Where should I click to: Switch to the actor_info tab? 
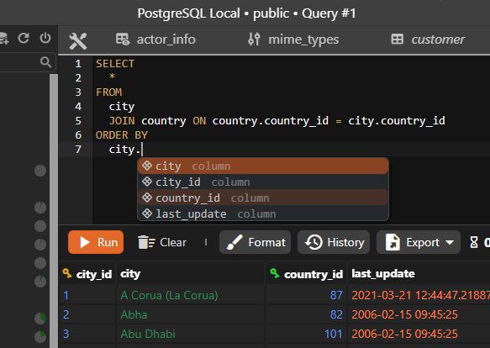[x=155, y=40]
